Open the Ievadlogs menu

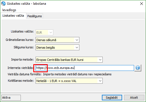coord(9,10)
